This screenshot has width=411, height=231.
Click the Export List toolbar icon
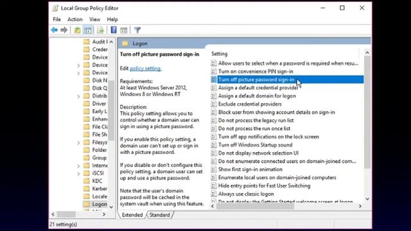point(100,30)
